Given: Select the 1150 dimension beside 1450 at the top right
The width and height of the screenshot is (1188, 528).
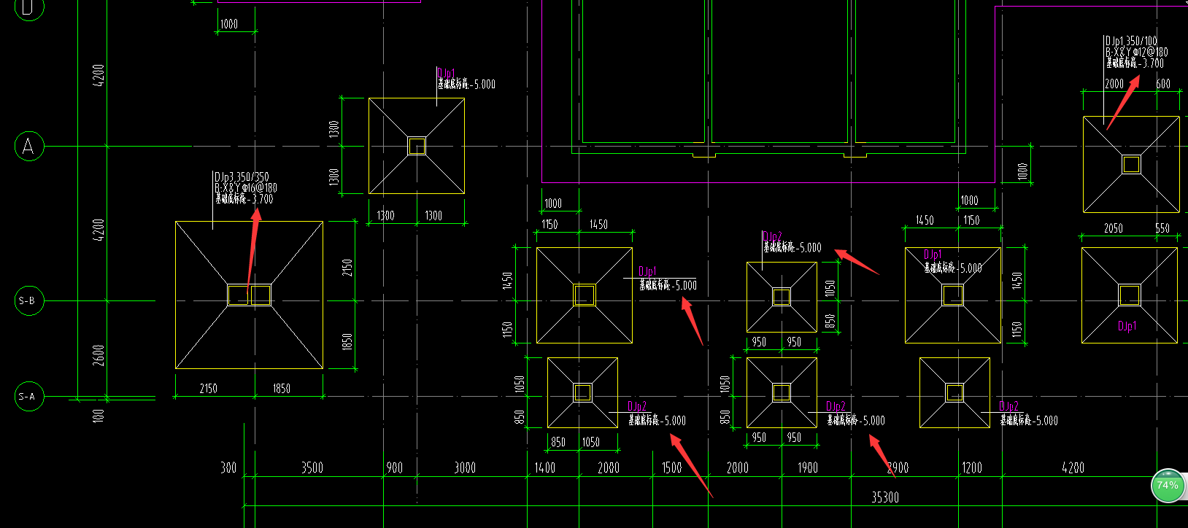Looking at the screenshot, I should (x=971, y=220).
